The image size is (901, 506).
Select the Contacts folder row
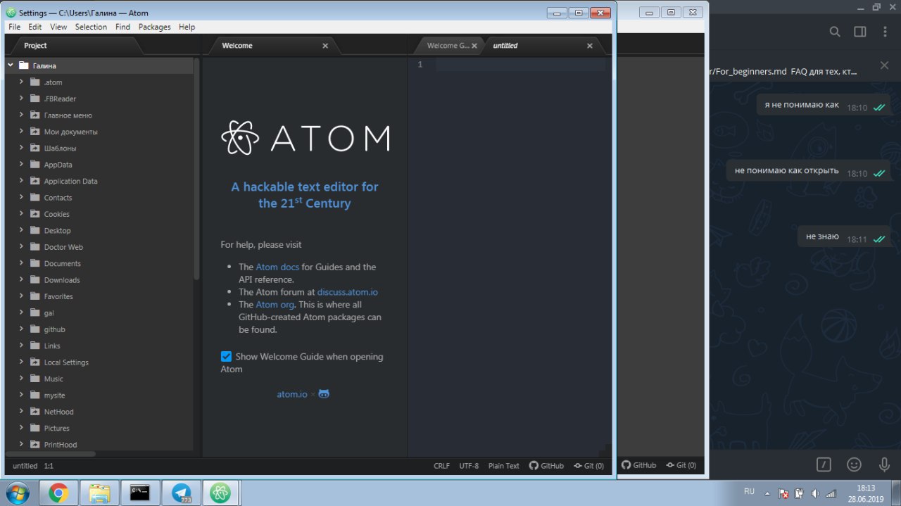(x=99, y=198)
